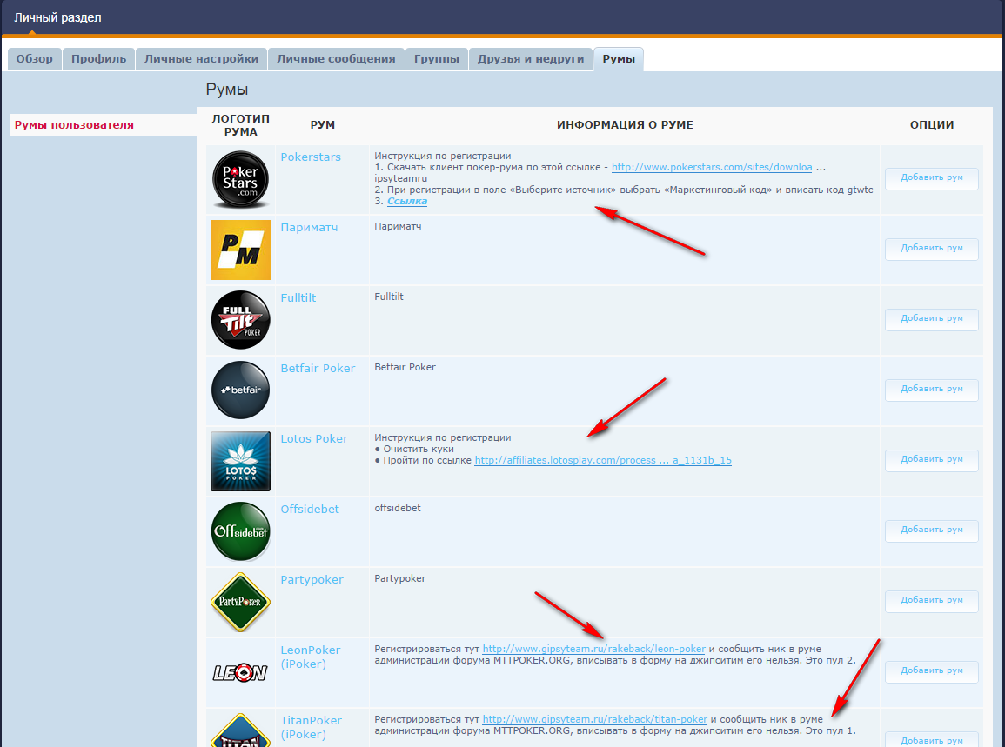This screenshot has width=1005, height=747.
Task: Open the gipsyteam titan-poker rakeback link
Action: (595, 719)
